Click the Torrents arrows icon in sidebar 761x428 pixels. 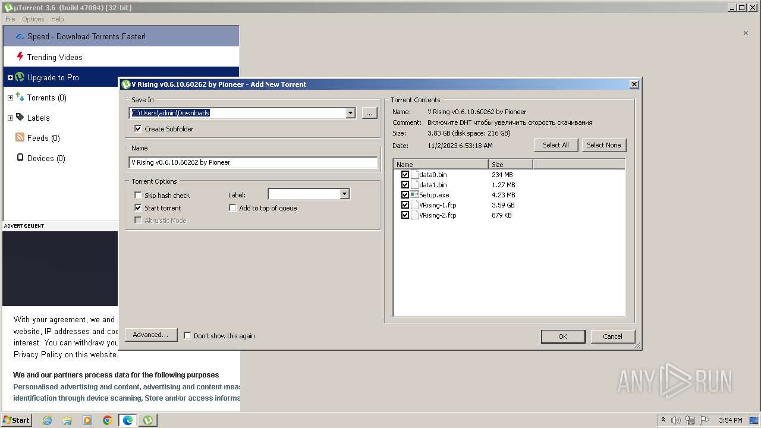(20, 97)
